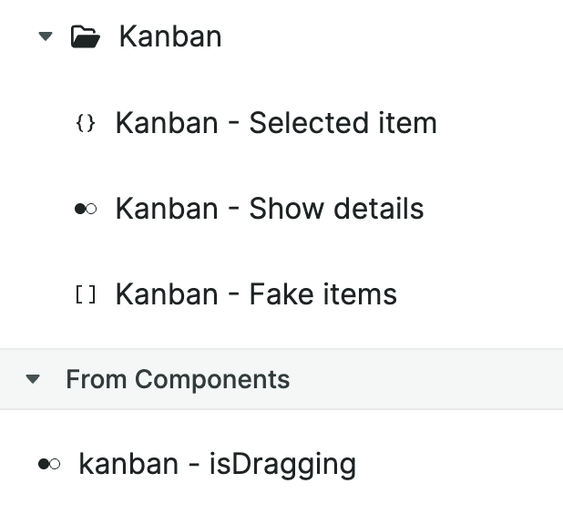Click the word Kanban in Selected item
This screenshot has width=563, height=514.
165,123
